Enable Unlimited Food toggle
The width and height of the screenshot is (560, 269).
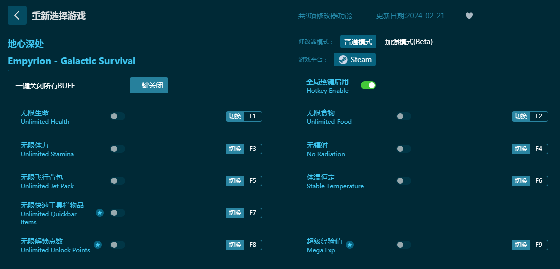click(x=404, y=116)
